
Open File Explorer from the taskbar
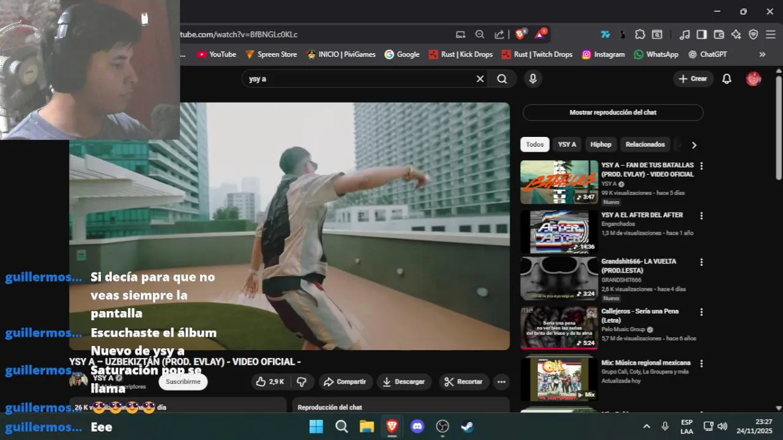point(366,427)
